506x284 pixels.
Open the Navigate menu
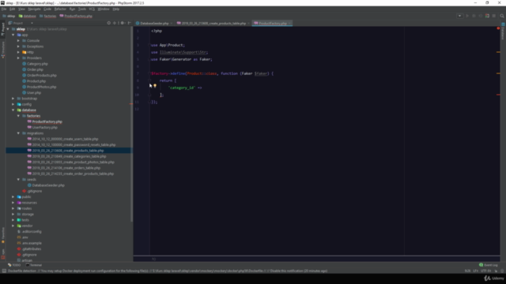tap(34, 9)
